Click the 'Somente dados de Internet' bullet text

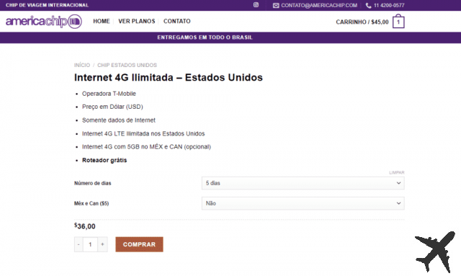118,120
